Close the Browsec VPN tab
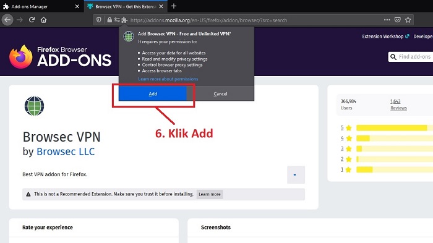 pyautogui.click(x=161, y=6)
